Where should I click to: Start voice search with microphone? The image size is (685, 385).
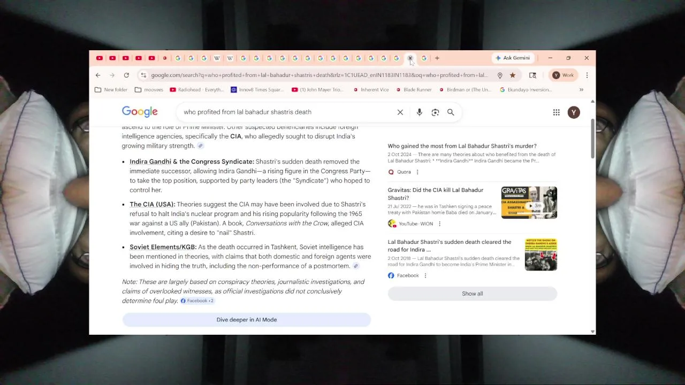tap(420, 112)
